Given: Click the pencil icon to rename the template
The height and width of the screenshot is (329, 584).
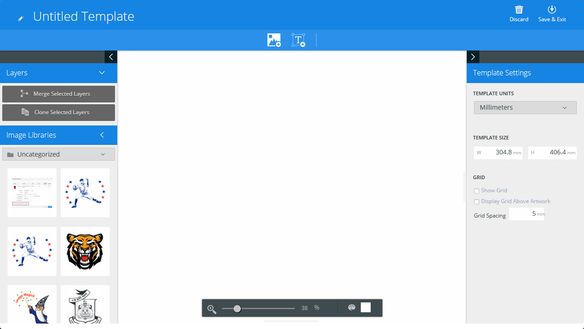Looking at the screenshot, I should point(20,17).
